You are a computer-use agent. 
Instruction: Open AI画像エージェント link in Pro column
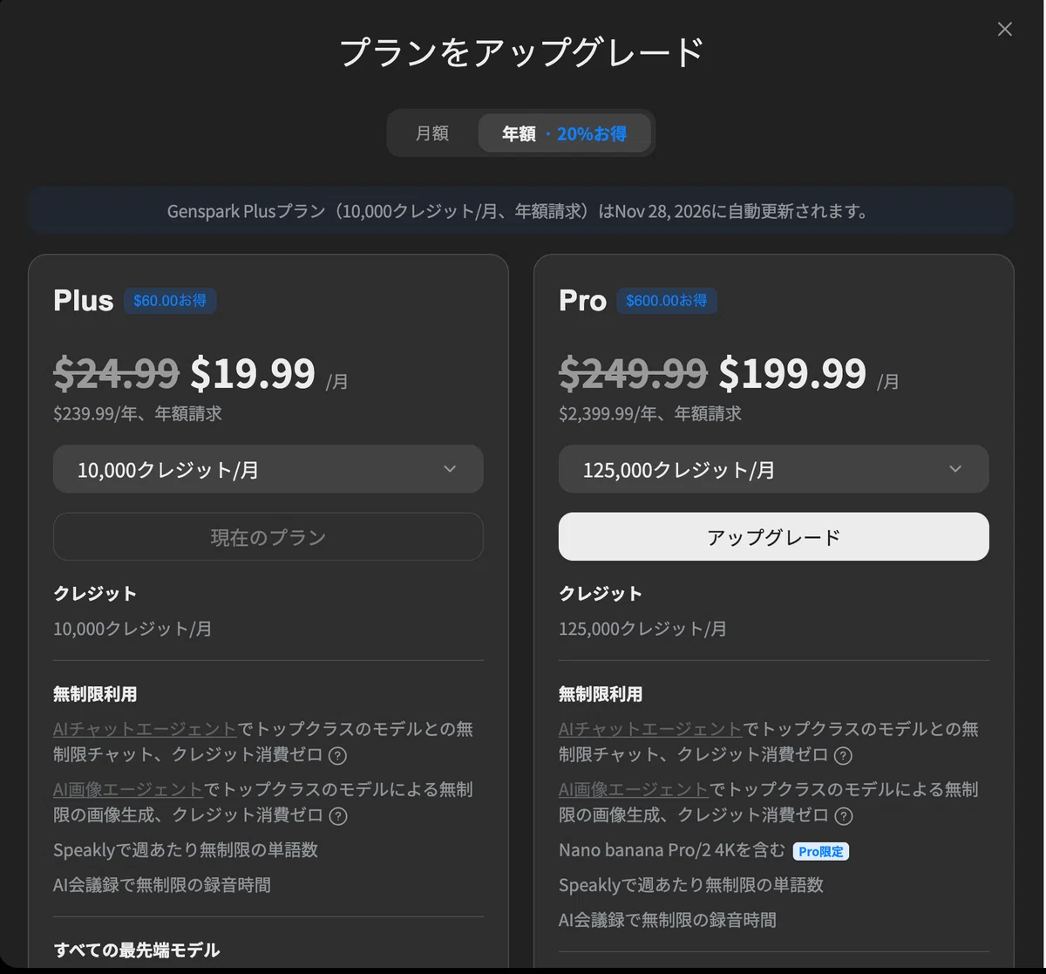634,790
